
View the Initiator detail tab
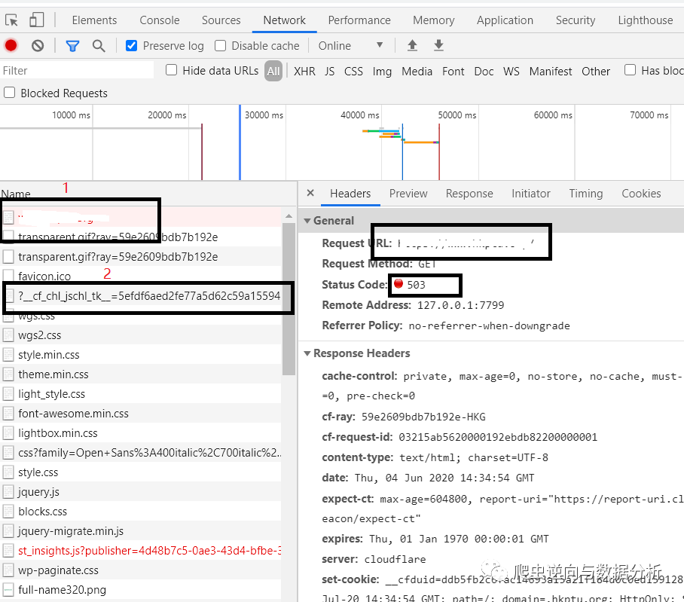point(531,193)
